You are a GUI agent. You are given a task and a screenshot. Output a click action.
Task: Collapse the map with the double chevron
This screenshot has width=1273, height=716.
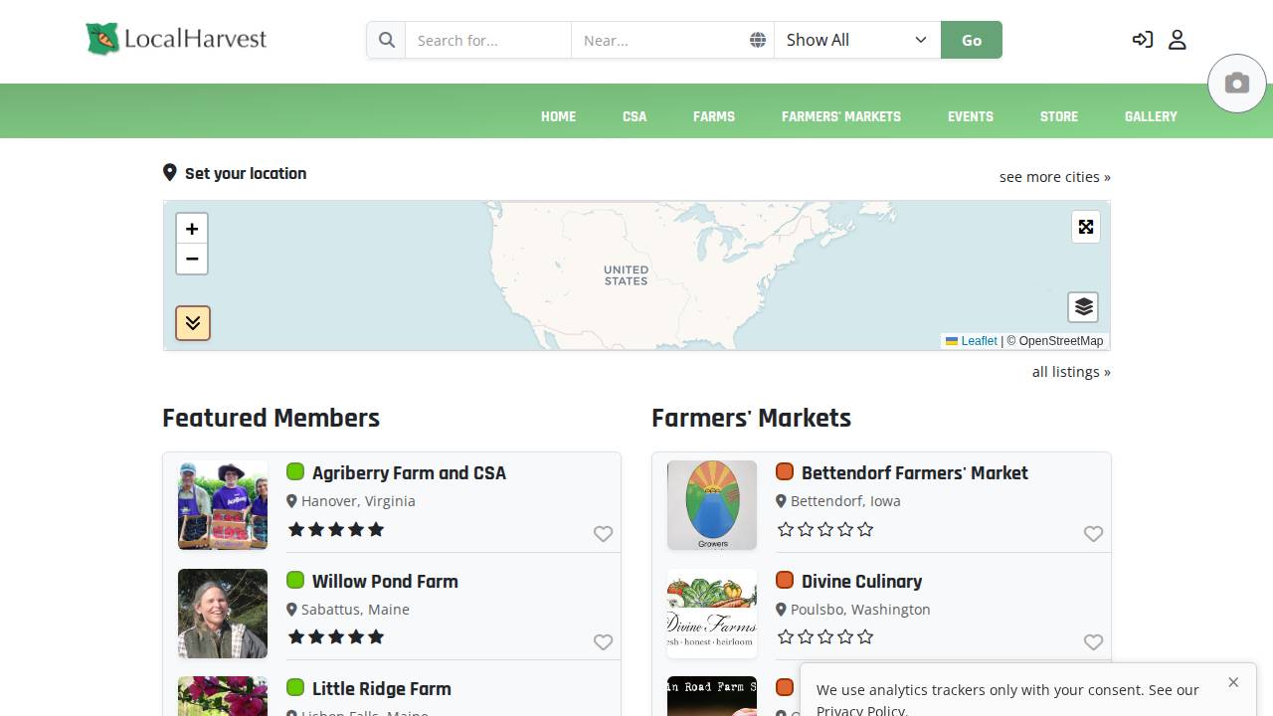click(x=192, y=323)
